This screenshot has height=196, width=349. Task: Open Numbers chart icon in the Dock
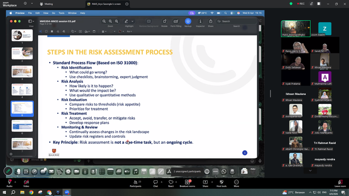coord(152,171)
